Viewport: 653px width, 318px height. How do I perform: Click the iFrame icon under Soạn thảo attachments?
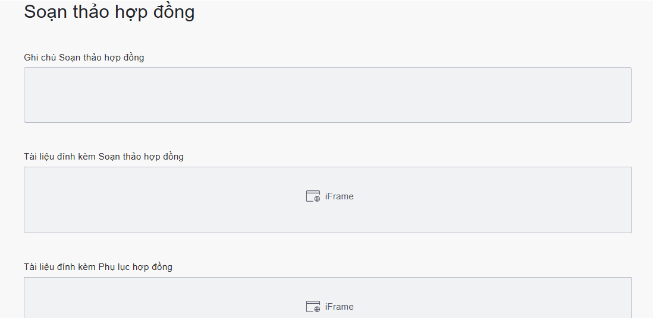pyautogui.click(x=313, y=196)
